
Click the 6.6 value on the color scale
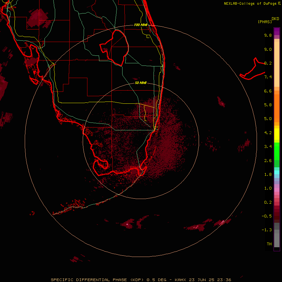tap(268, 91)
